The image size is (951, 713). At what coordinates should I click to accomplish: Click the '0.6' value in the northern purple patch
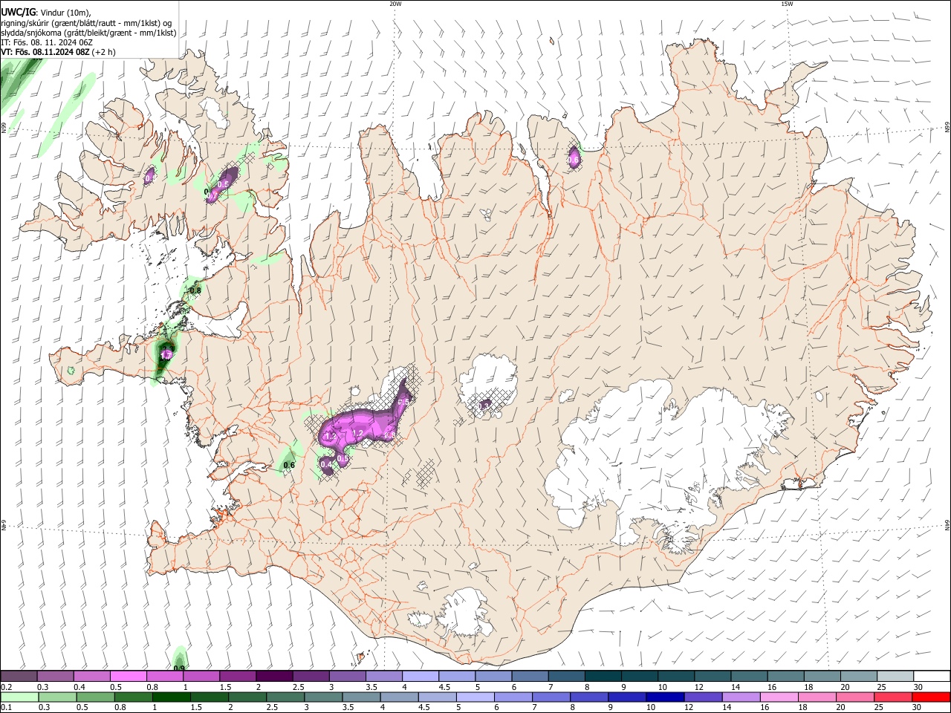click(574, 160)
